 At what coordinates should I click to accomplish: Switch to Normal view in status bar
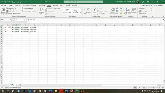(x=135, y=88)
